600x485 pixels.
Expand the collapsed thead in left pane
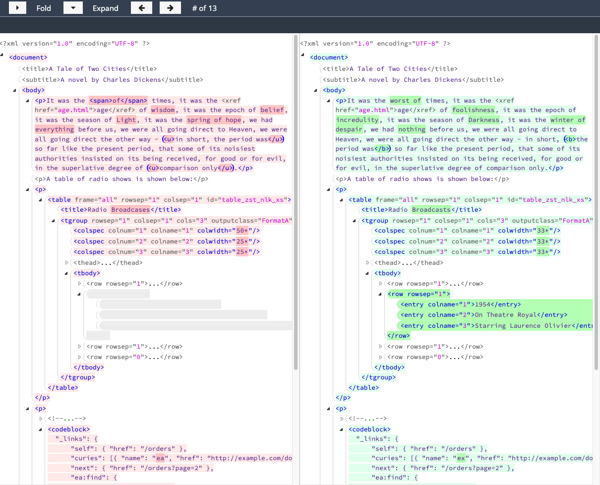(67, 263)
